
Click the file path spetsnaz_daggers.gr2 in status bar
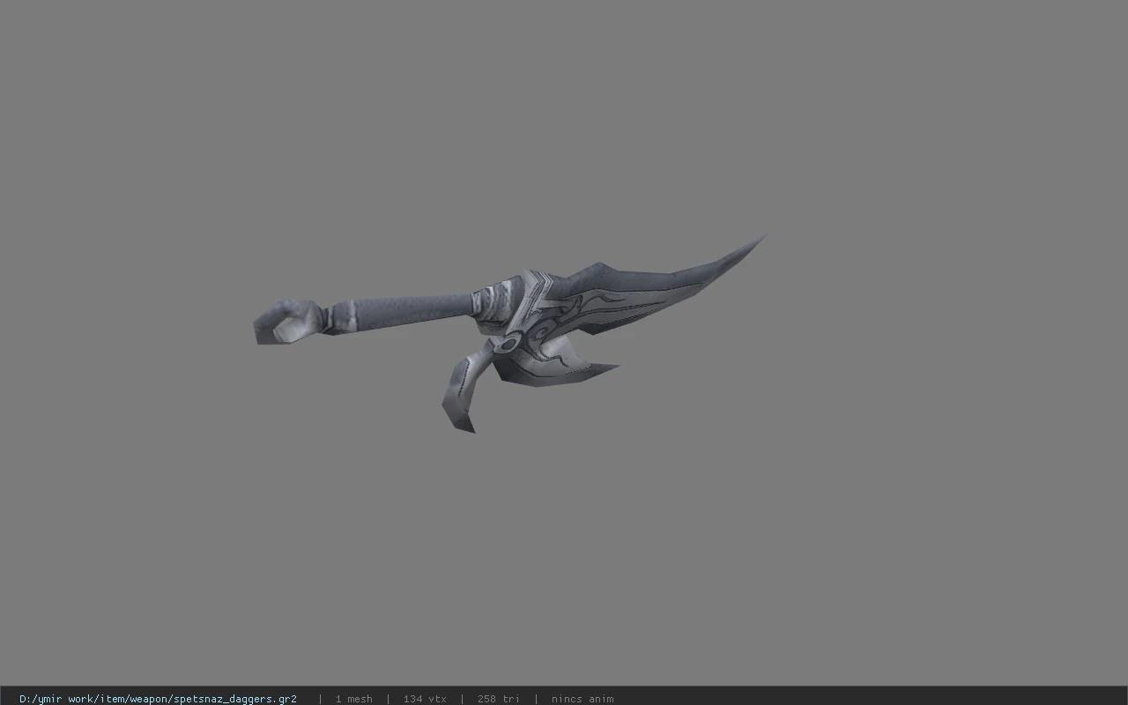coord(158,699)
